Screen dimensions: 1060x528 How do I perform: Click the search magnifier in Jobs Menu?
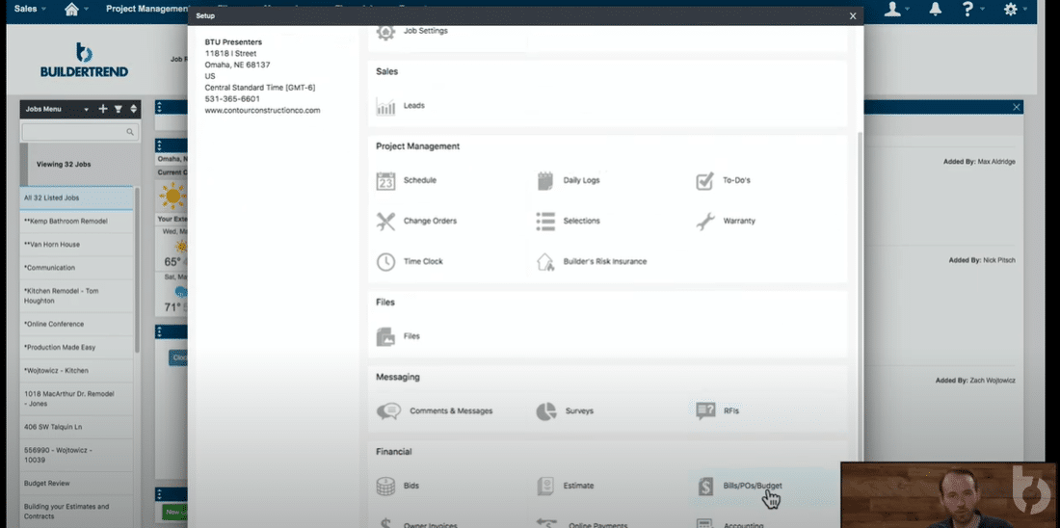coord(130,133)
